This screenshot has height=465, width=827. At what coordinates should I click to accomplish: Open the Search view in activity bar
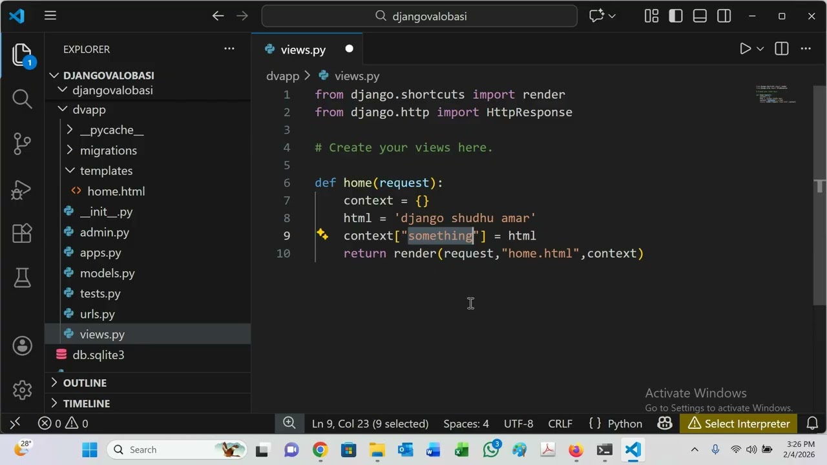(x=22, y=99)
